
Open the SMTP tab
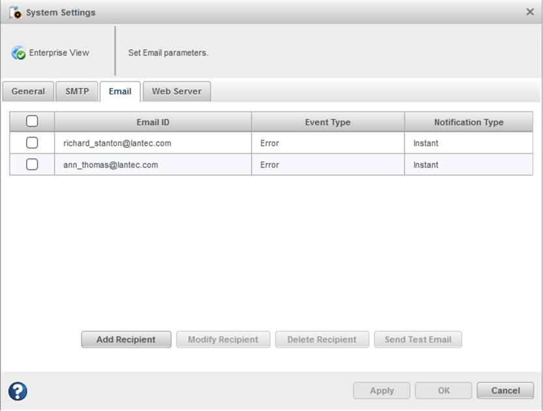(77, 91)
